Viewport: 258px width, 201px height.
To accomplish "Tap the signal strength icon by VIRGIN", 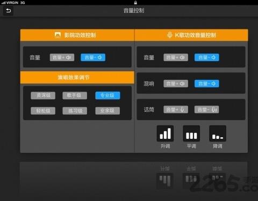I will click(x=3, y=3).
